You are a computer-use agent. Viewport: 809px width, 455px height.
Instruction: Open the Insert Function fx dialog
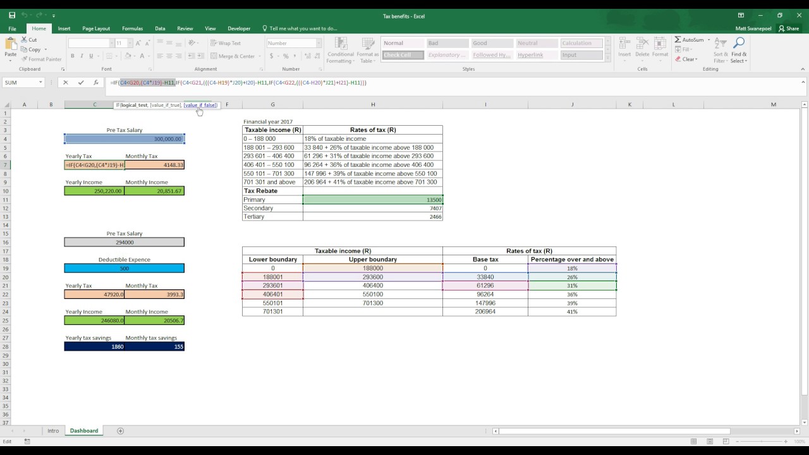pos(96,82)
